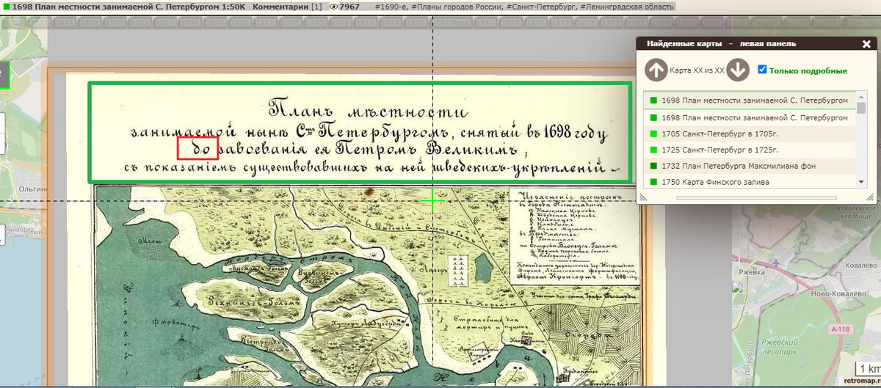Screen dimensions: 881x388
Task: Open the '#Санкт-Петербург' tag
Action: (542, 7)
